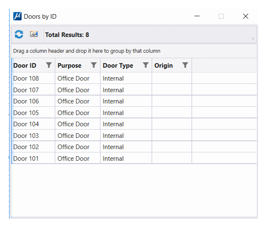Open the Purpose column filter
The width and height of the screenshot is (269, 228).
click(x=94, y=65)
